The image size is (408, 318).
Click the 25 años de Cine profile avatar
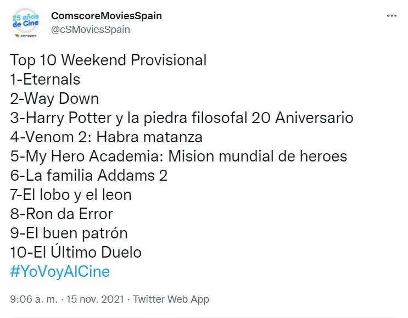25,23
